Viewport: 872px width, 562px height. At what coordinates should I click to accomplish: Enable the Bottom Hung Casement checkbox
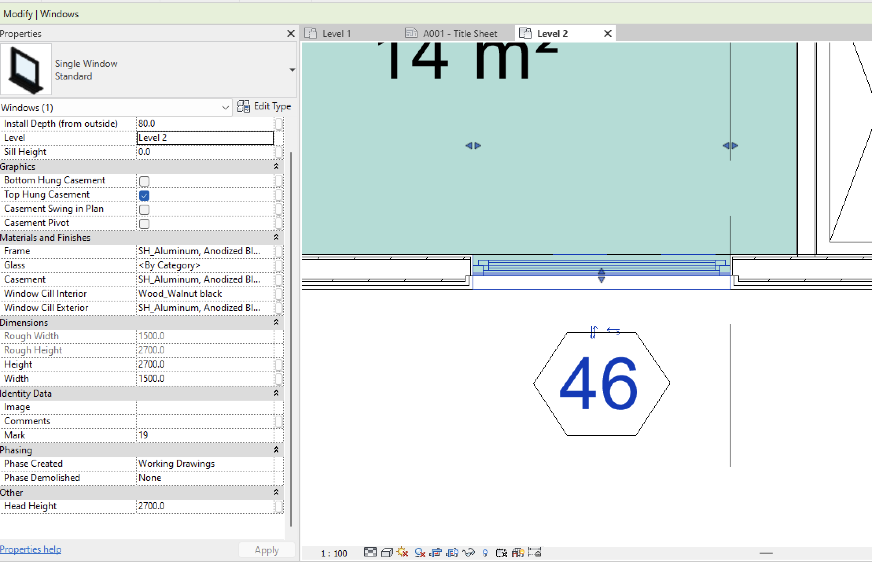pyautogui.click(x=144, y=180)
